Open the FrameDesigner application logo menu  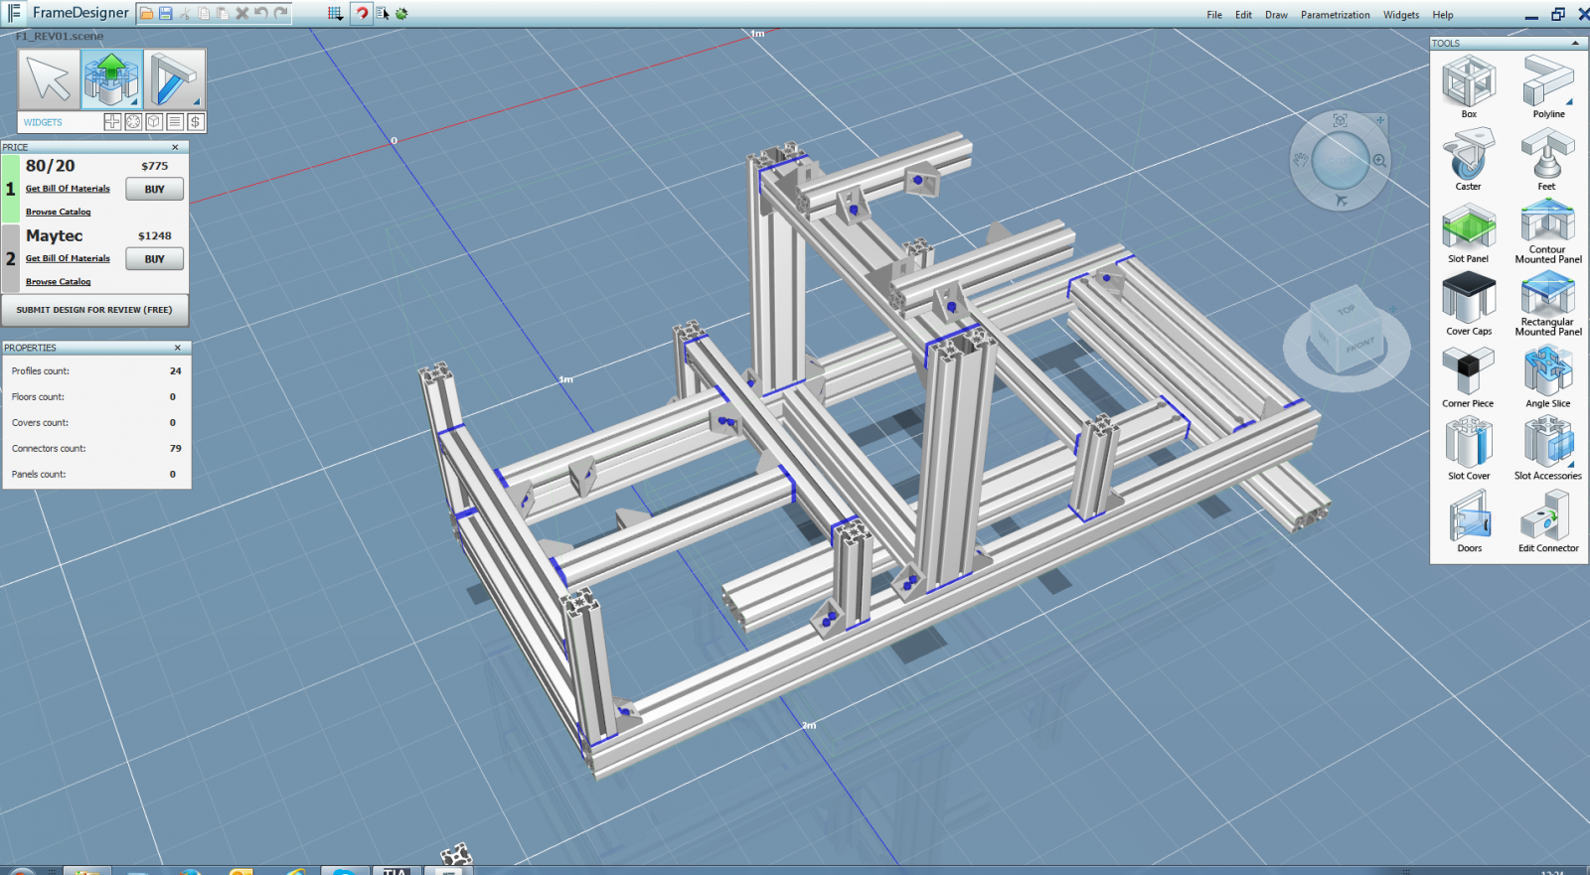(14, 13)
